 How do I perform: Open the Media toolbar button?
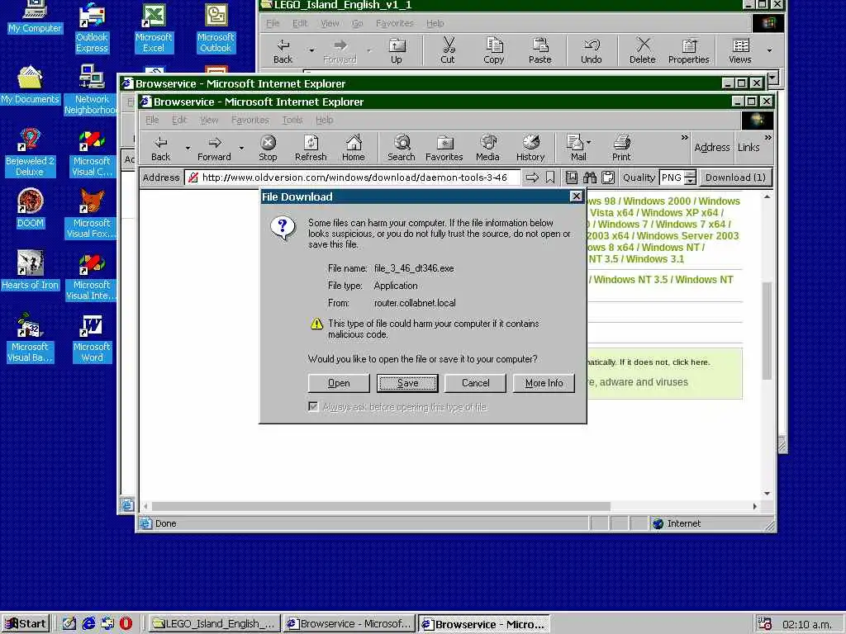[x=487, y=148]
